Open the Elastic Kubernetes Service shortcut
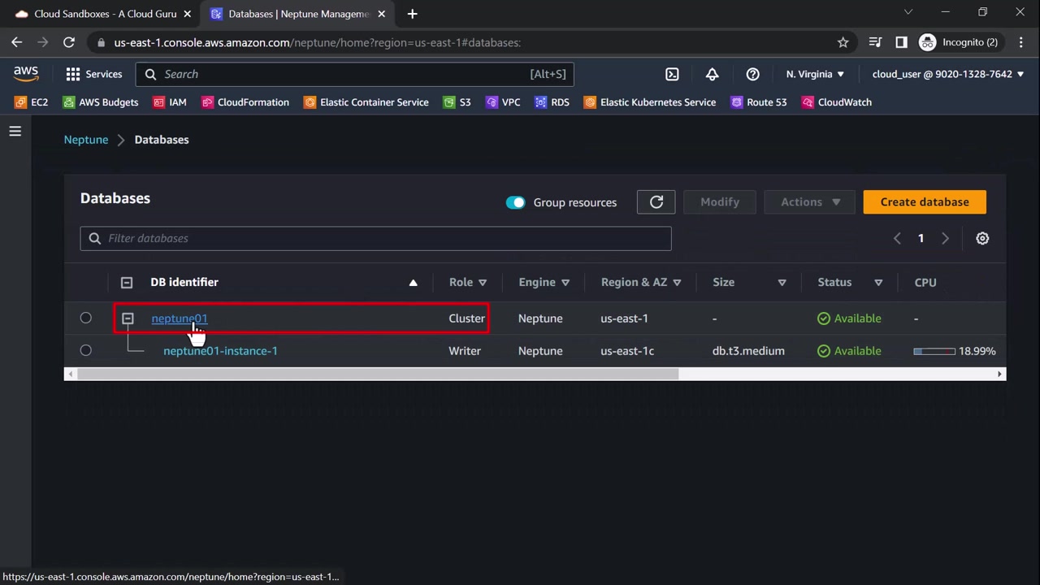This screenshot has height=585, width=1040. 650,102
